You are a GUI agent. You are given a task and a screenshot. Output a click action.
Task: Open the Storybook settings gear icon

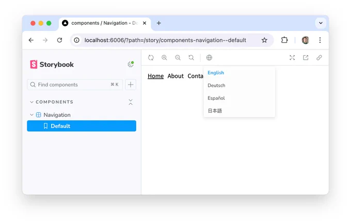(x=131, y=64)
